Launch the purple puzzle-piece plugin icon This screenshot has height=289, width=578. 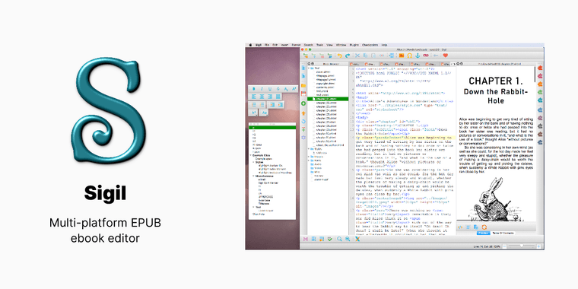540,118
